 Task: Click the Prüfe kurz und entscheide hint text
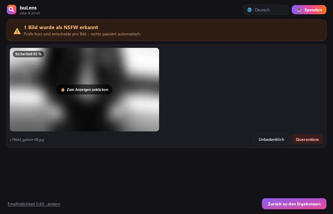coord(82,34)
